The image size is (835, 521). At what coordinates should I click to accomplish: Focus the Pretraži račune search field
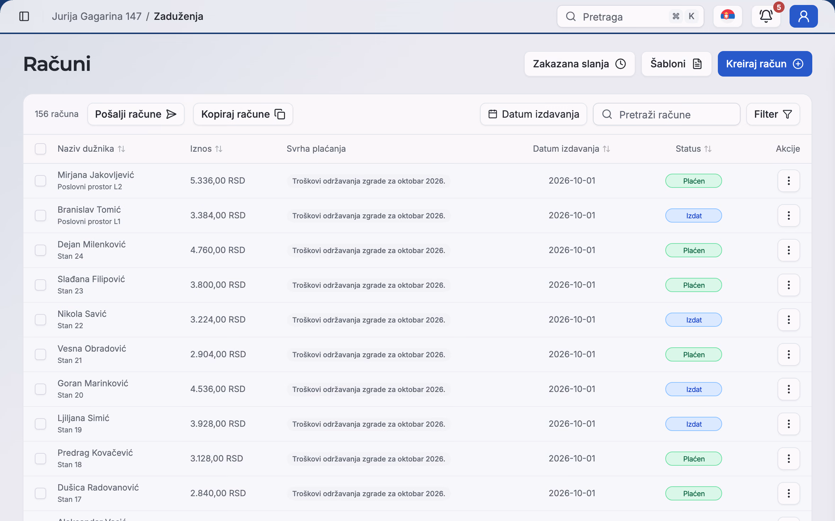coord(666,114)
